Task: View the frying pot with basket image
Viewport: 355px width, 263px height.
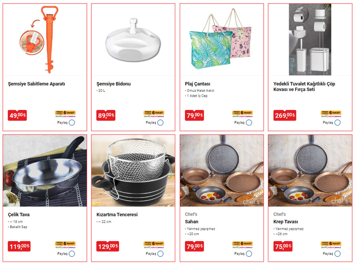Action: 133,171
